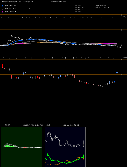Screen dimensions: 127x167
Task: Click the peak of the white ADX line
Action: click(49, 132)
